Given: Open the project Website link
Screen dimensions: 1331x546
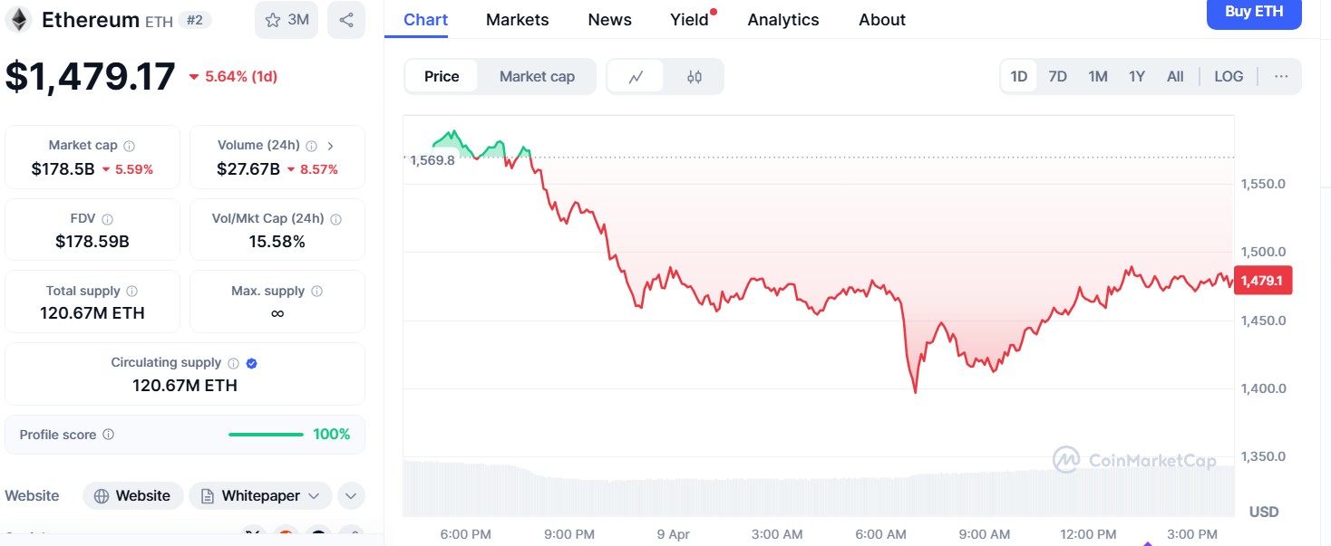Looking at the screenshot, I should 132,495.
